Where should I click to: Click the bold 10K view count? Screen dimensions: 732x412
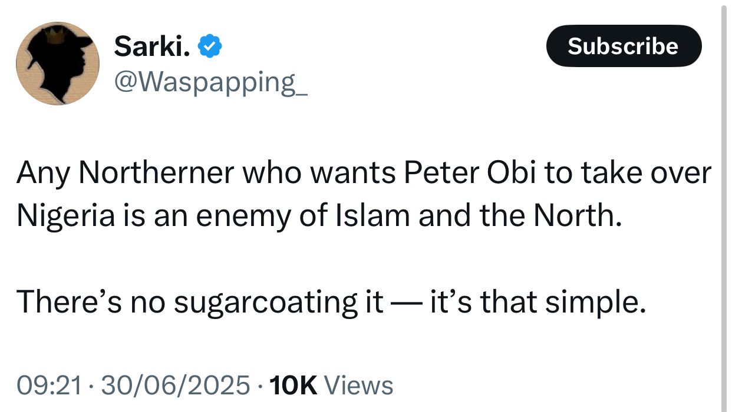(293, 386)
